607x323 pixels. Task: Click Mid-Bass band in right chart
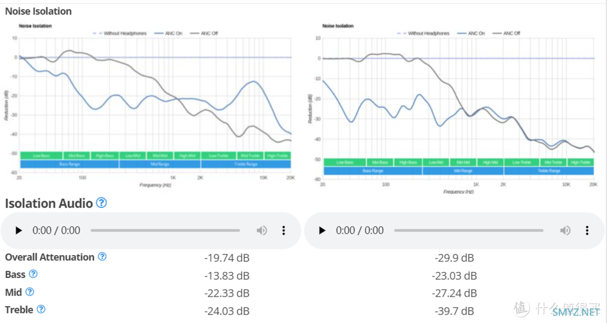(x=380, y=162)
